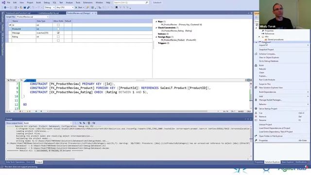Click the New Solution Explorer View icon
Viewport: 311px width, 175px height.
(x=256, y=87)
